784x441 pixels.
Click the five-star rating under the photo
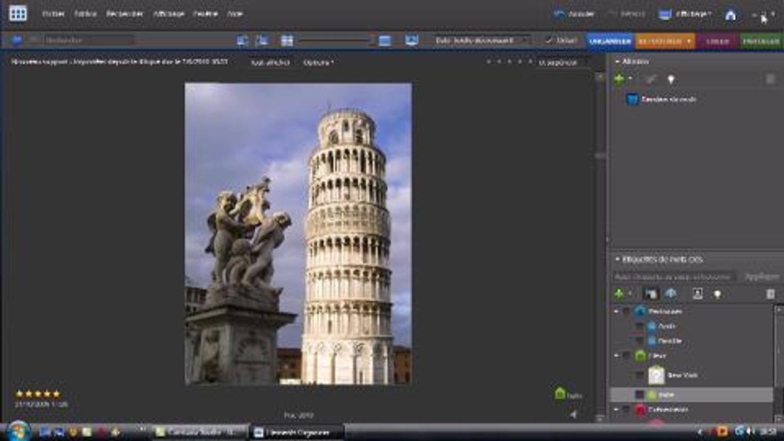(x=38, y=394)
